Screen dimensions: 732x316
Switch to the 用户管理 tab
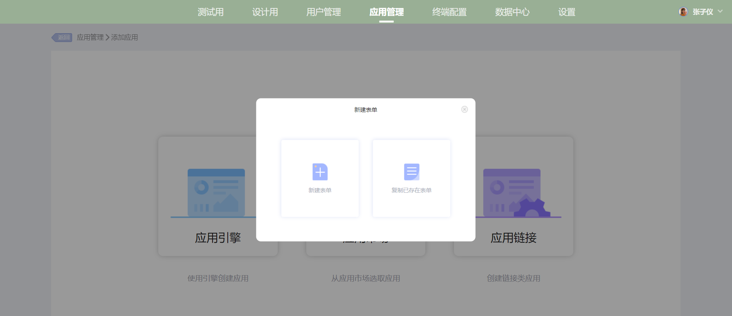click(324, 12)
